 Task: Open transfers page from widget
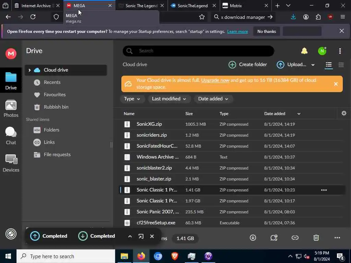pyautogui.click(x=141, y=236)
